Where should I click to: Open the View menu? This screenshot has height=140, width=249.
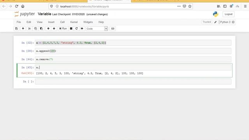40,22
